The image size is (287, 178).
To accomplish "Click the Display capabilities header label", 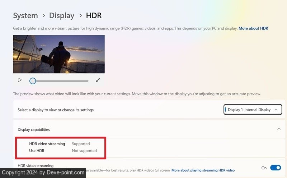I will click(x=34, y=130).
